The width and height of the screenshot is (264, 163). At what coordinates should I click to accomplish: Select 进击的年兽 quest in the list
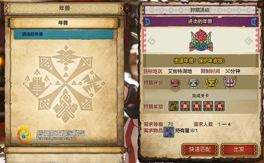pos(64,34)
